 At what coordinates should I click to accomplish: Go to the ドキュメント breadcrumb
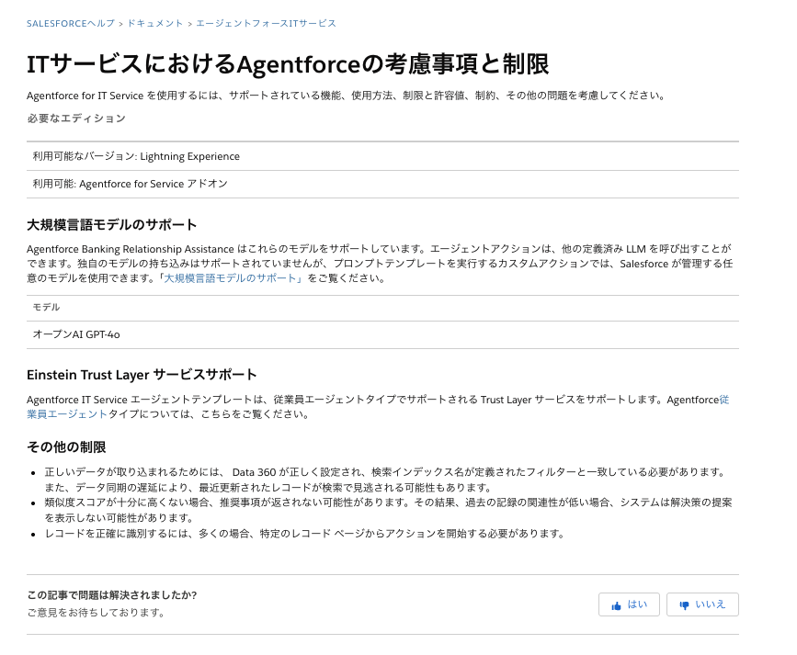tap(155, 23)
